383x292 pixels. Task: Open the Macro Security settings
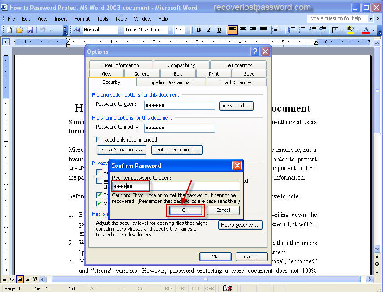[x=240, y=225]
